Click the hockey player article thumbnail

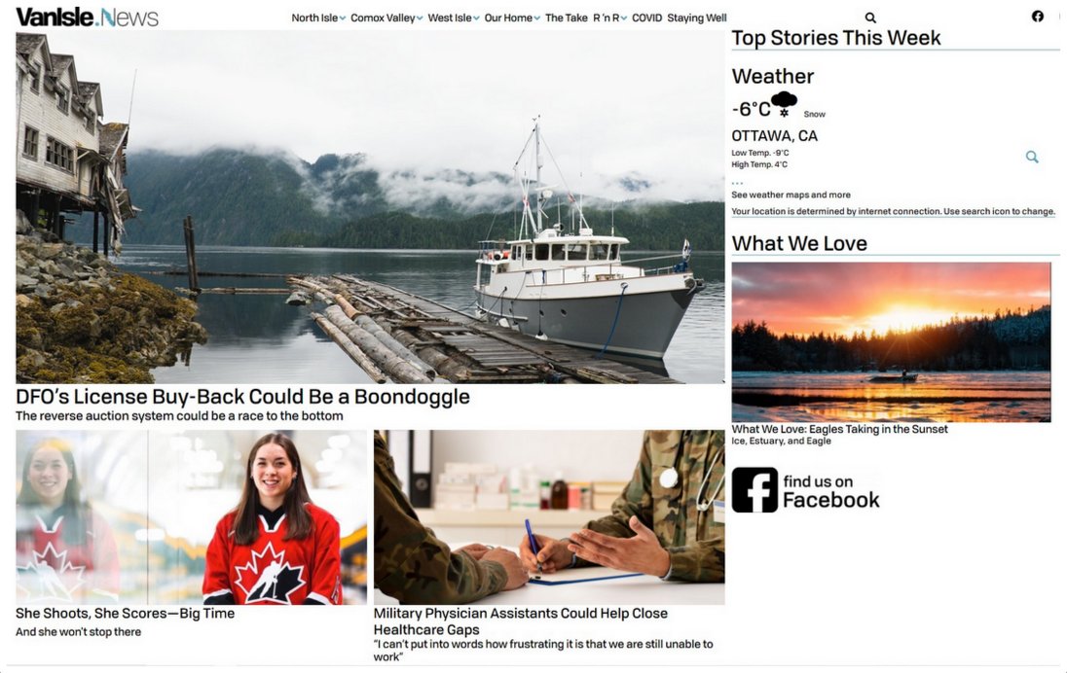pyautogui.click(x=191, y=516)
